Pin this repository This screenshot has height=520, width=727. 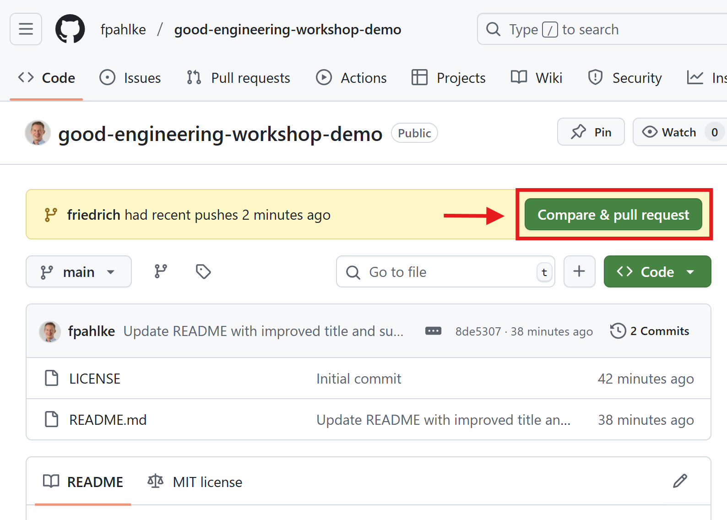(x=591, y=132)
